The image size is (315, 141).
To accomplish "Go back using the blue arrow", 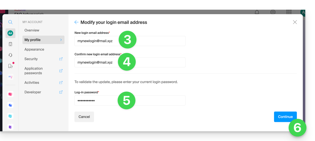I will [x=76, y=22].
